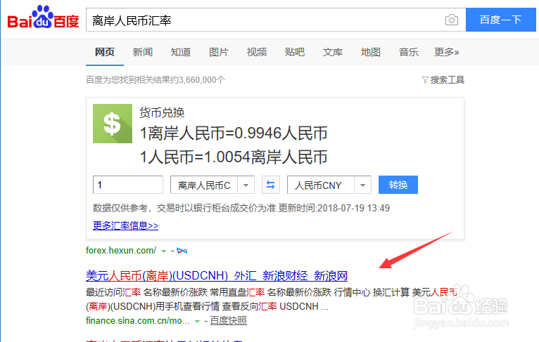The width and height of the screenshot is (539, 342).
Task: Click the finance.sina.com.cn/mo... URL
Action: click(137, 321)
